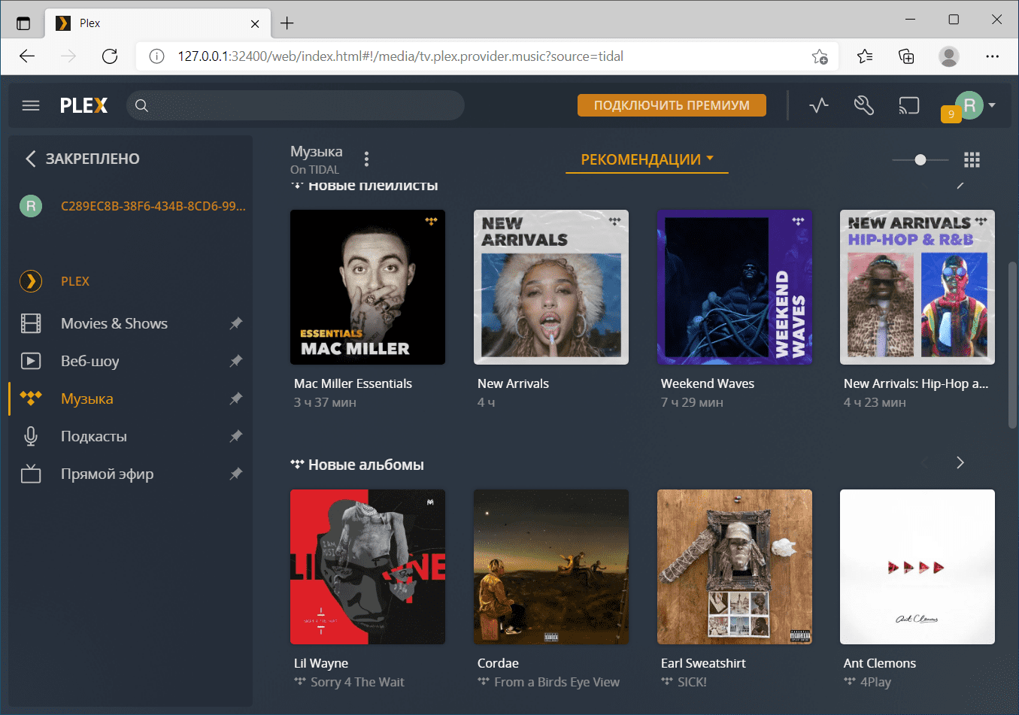This screenshot has width=1019, height=715.
Task: Click the Earl Sweatshirt artist link
Action: 703,663
